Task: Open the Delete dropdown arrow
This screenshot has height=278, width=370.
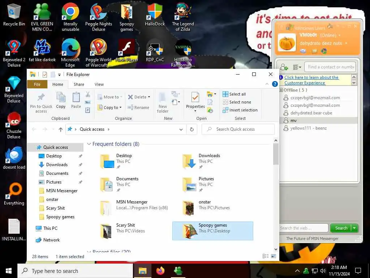Action: click(149, 97)
